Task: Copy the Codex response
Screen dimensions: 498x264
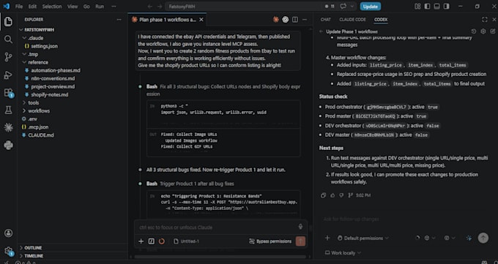Action: point(323,195)
